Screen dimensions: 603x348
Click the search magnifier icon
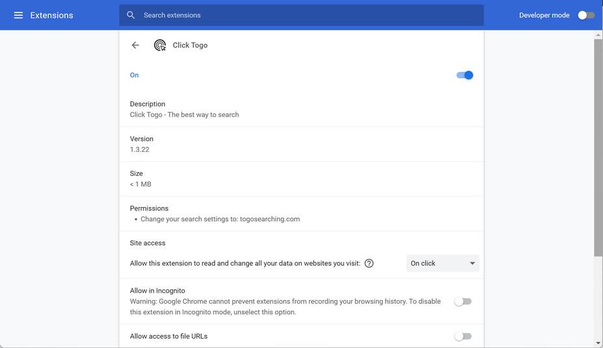[x=131, y=15]
